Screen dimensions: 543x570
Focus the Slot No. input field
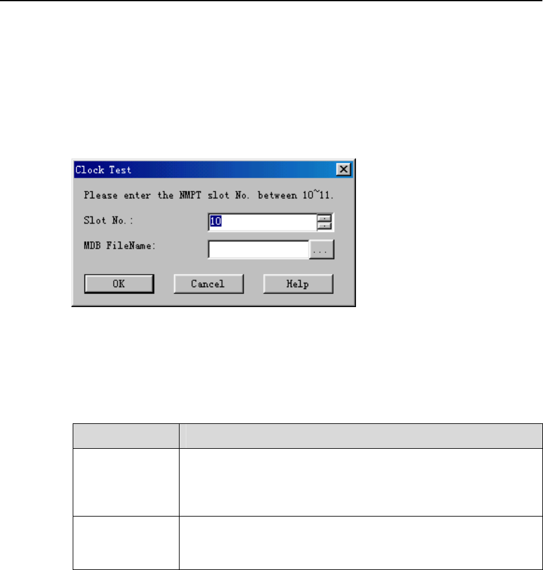(x=262, y=222)
